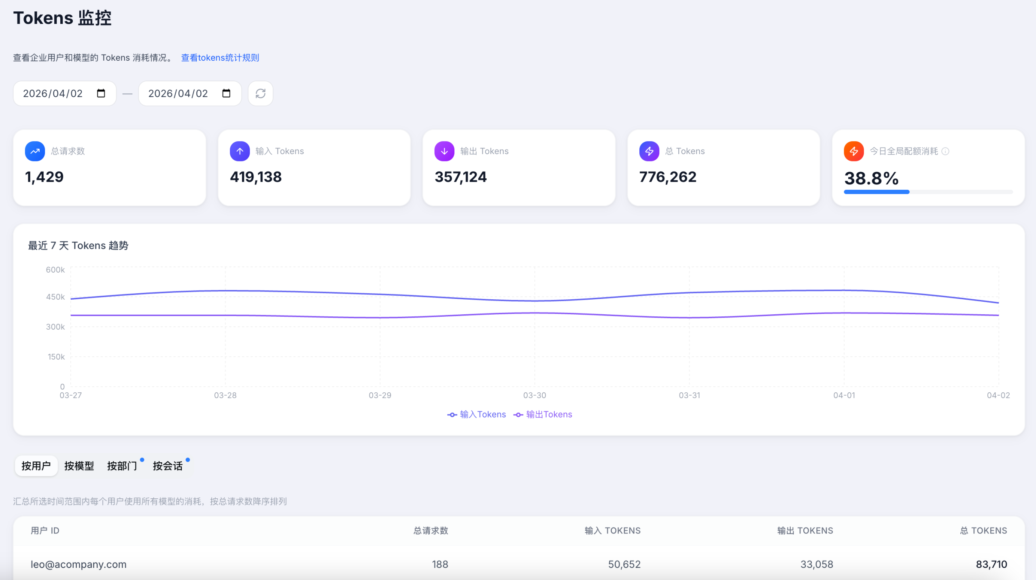Click the refresh icon beside date range
The height and width of the screenshot is (580, 1036).
(x=260, y=93)
